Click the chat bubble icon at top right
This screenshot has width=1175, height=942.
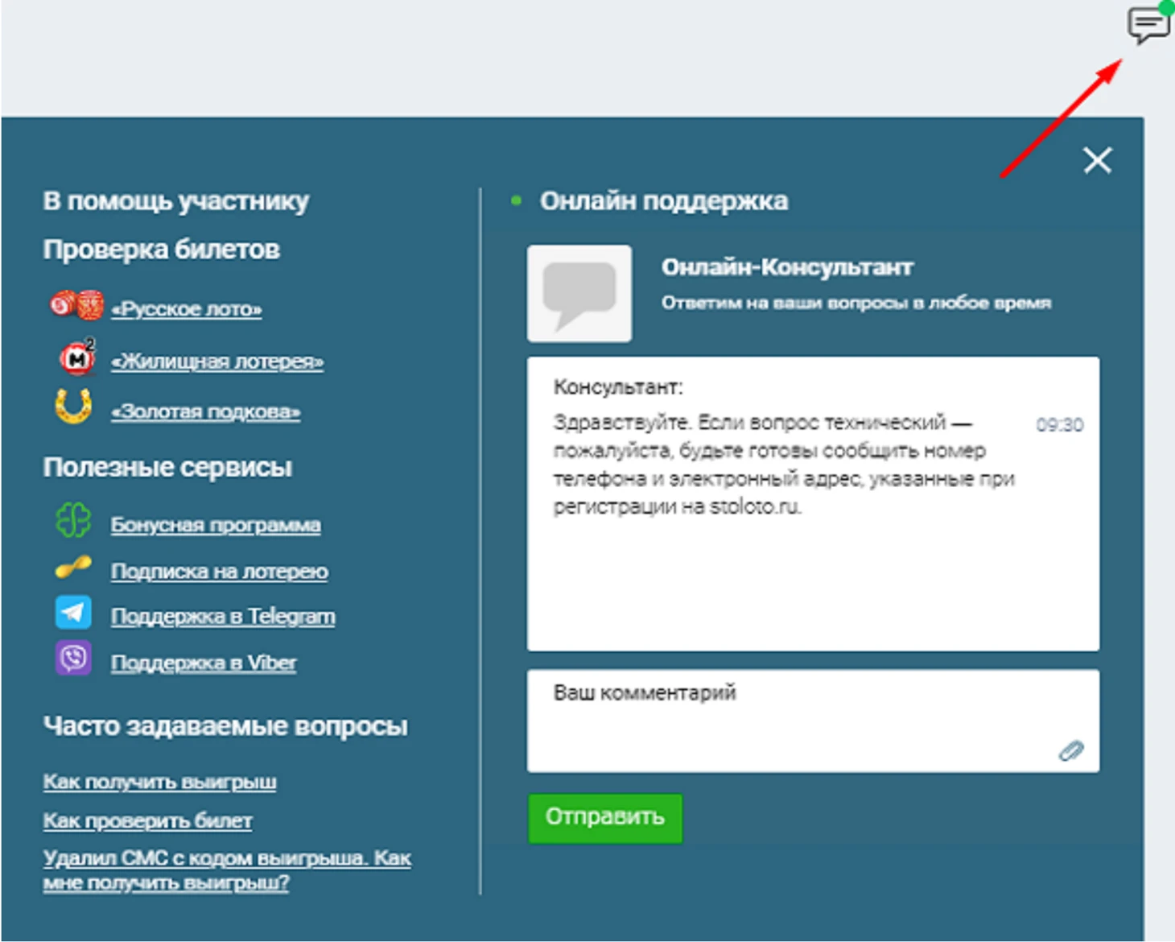pos(1148,25)
